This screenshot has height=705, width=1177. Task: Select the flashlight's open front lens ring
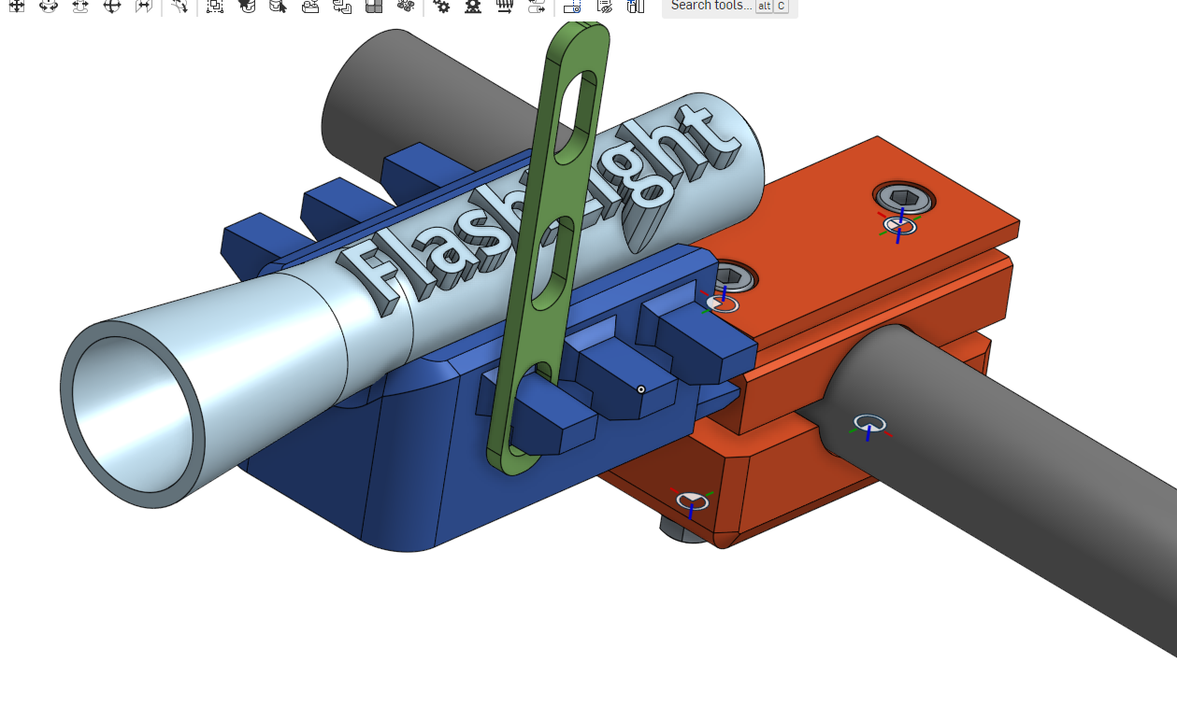(133, 415)
